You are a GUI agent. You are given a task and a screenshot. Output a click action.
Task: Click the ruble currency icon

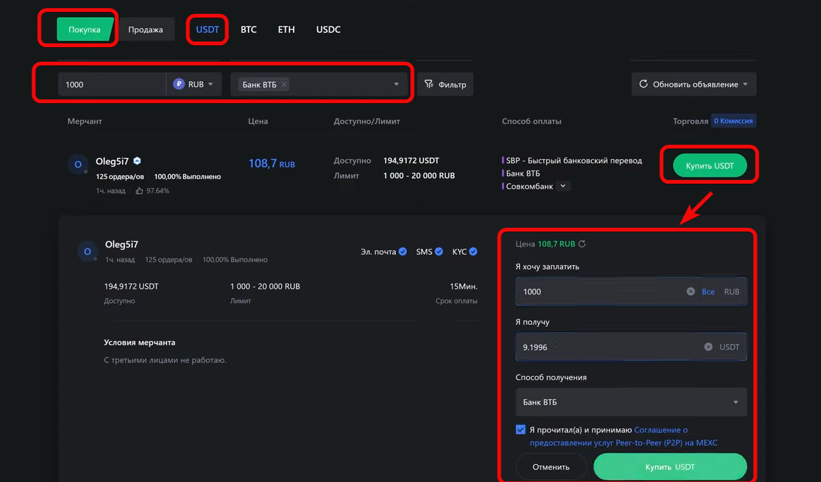[x=179, y=84]
